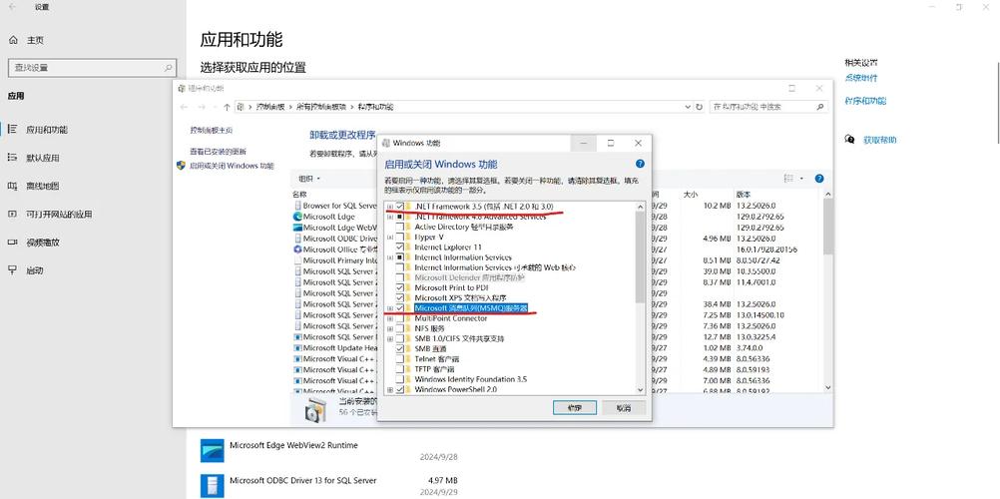
Task: Toggle the Microsoft 消息队列(MSMQ)服务器 checkbox
Action: coord(400,308)
